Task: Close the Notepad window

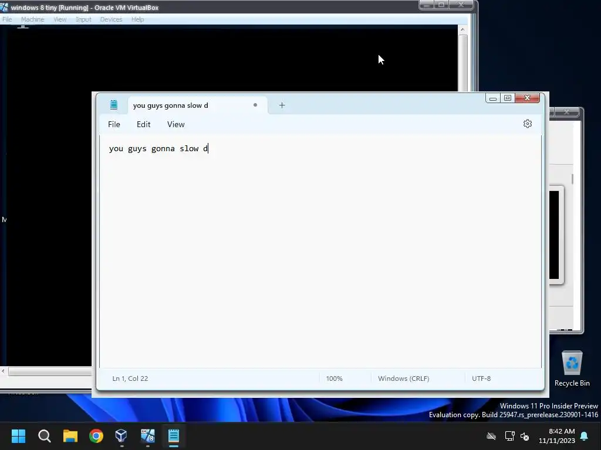Action: pyautogui.click(x=528, y=98)
